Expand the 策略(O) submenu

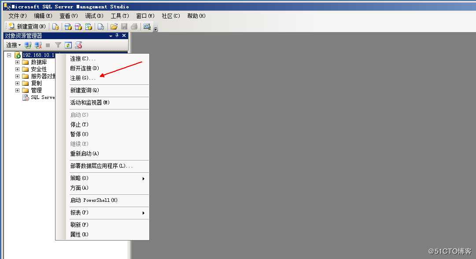(102, 179)
